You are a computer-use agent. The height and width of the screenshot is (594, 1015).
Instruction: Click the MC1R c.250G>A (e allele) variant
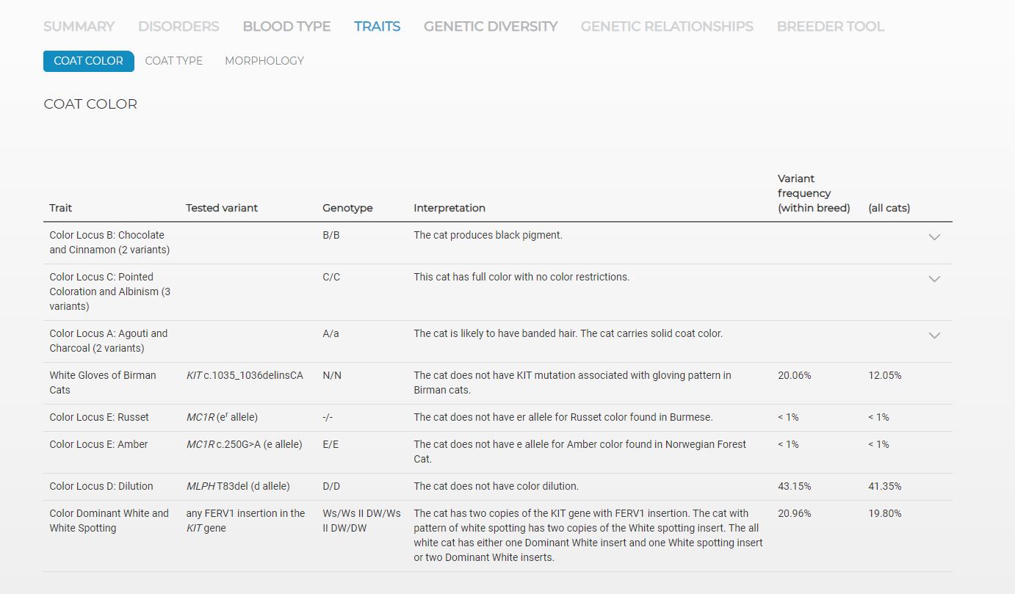244,444
